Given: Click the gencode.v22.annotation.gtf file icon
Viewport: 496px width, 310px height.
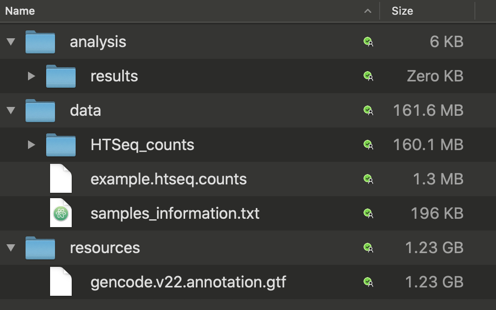Looking at the screenshot, I should click(x=61, y=281).
